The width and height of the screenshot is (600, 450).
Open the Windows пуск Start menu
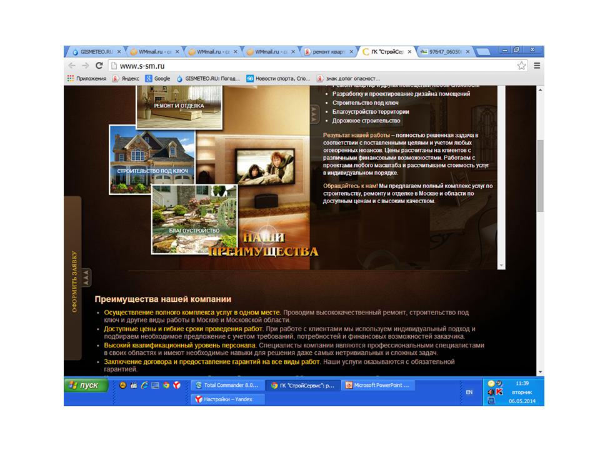(86, 386)
